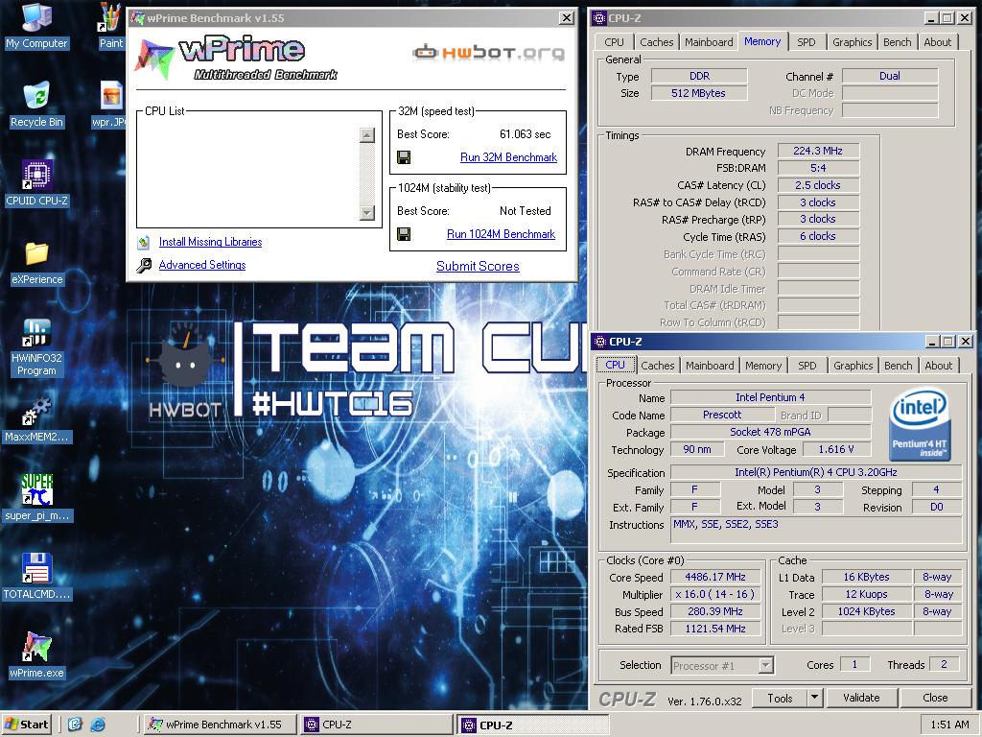Open Memory tab in bottom CPU-Z window
The width and height of the screenshot is (982, 737).
763,366
